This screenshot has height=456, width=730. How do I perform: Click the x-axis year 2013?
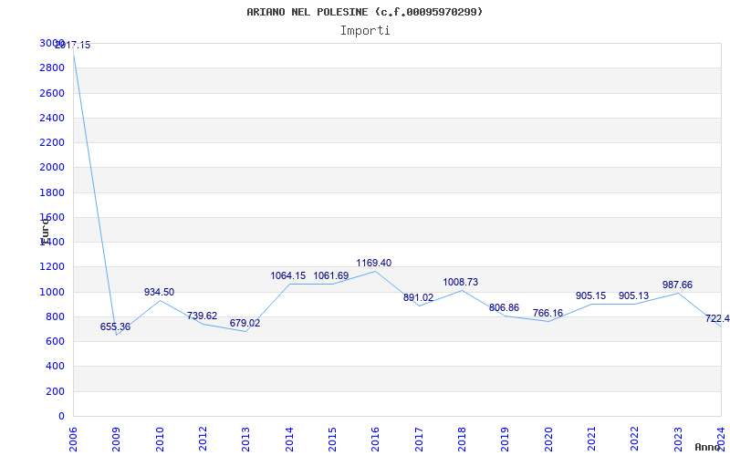click(246, 439)
